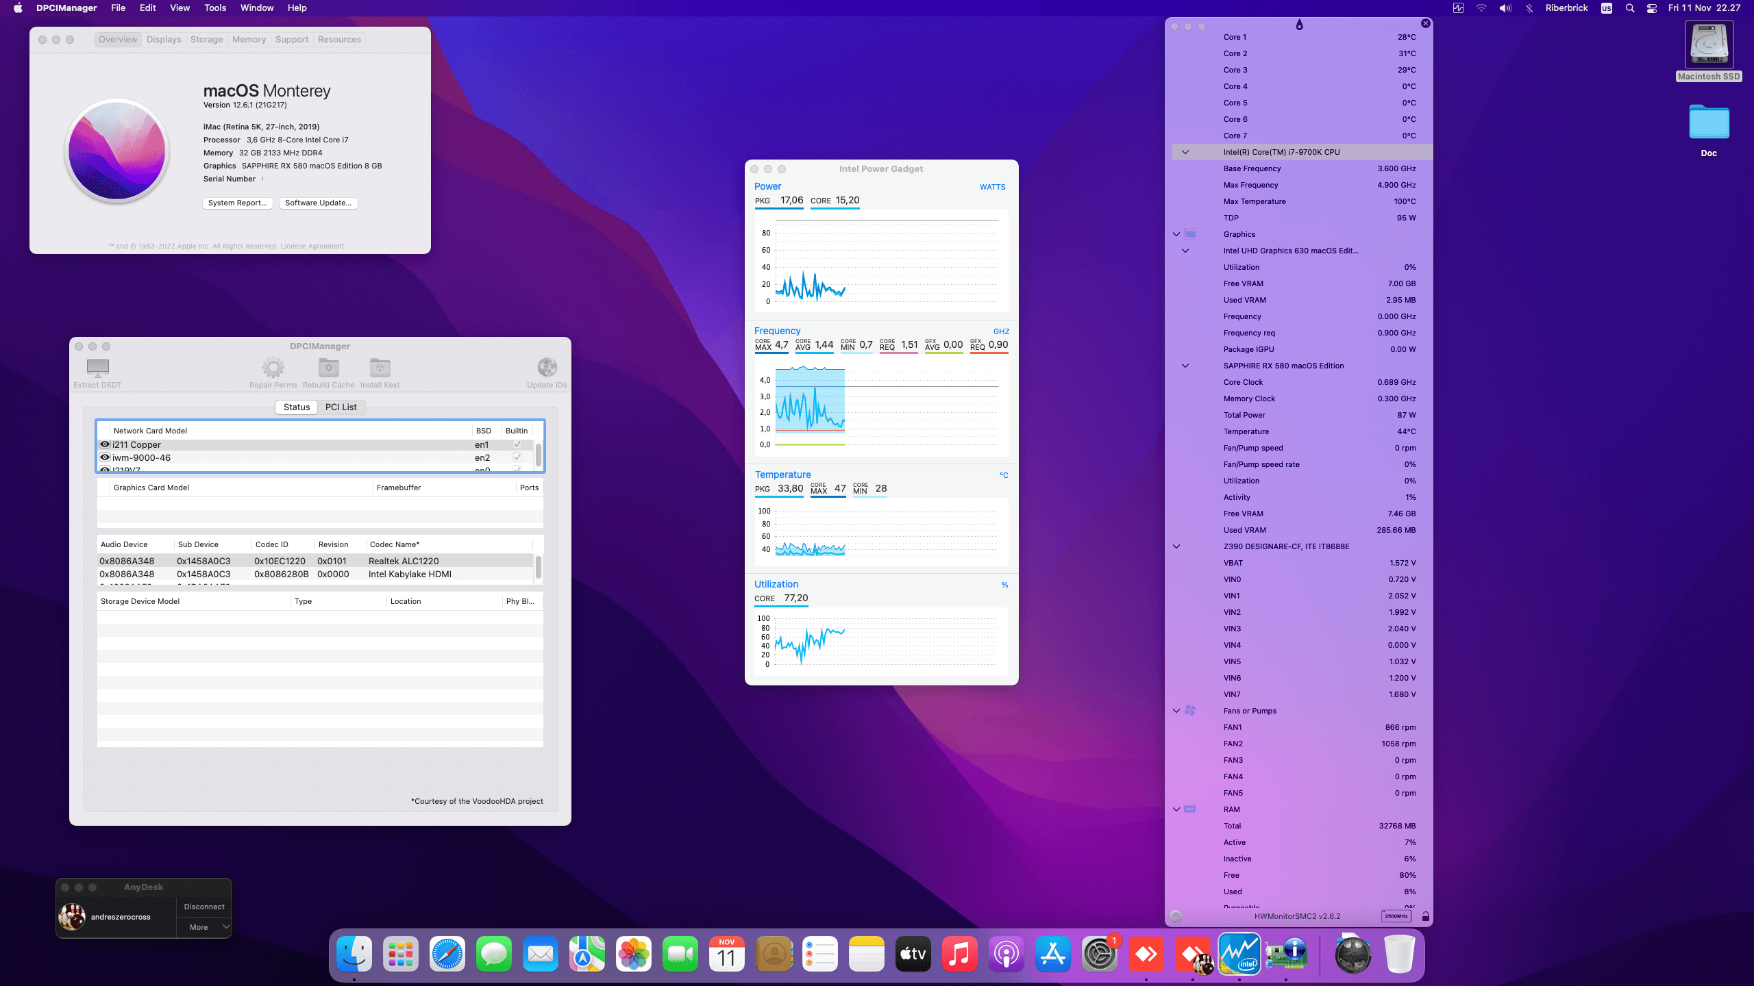Open AnyDesk More dropdown
Viewport: 1754px width, 986px height.
(x=204, y=927)
